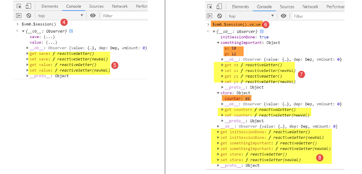Viewport: 362px width, 174px height.
Task: Show console sidebar in right DevTools panel
Action: pyautogui.click(x=209, y=16)
